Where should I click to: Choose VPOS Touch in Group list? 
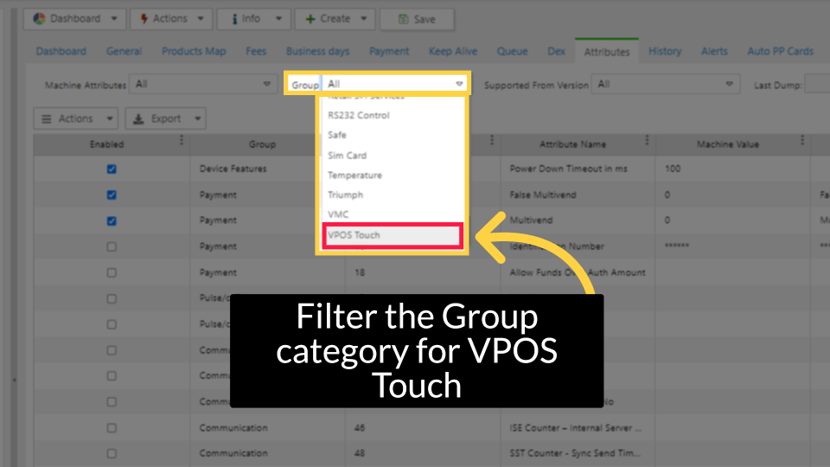pyautogui.click(x=393, y=235)
